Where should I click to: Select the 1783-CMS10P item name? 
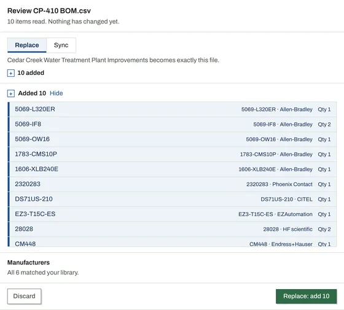click(x=36, y=154)
